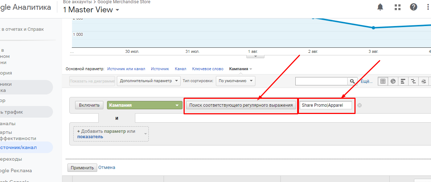Click the magnifier icon beside table search
The height and width of the screenshot is (182, 431).
[352, 81]
